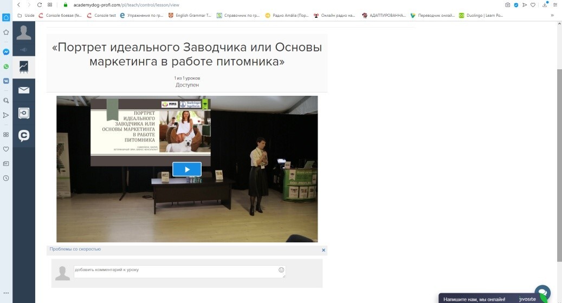Take a snapshot with the camera icon

coord(507,5)
